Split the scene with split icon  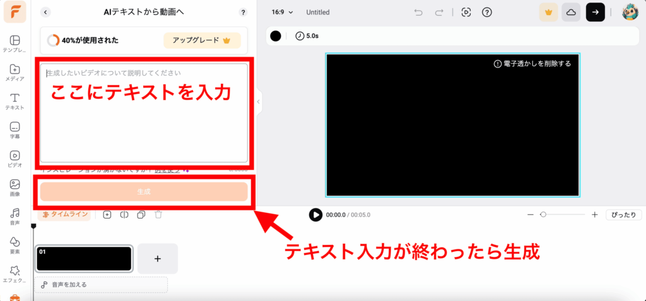pos(124,215)
